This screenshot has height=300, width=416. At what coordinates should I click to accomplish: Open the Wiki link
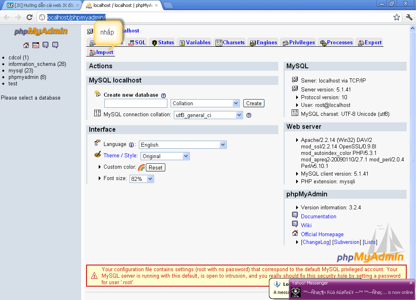306,225
